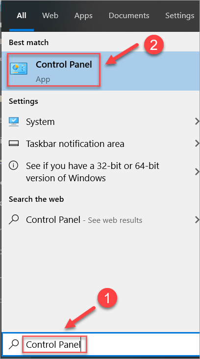Open the Control Panel app icon
The image size is (200, 359).
[19, 69]
